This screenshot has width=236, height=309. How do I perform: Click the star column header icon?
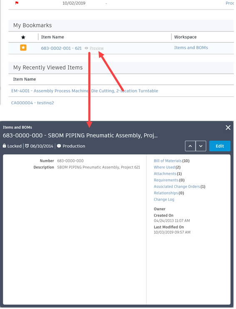(23, 37)
